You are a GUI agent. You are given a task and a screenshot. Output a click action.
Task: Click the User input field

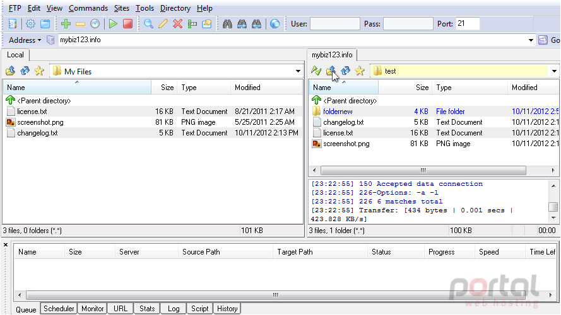click(x=335, y=24)
